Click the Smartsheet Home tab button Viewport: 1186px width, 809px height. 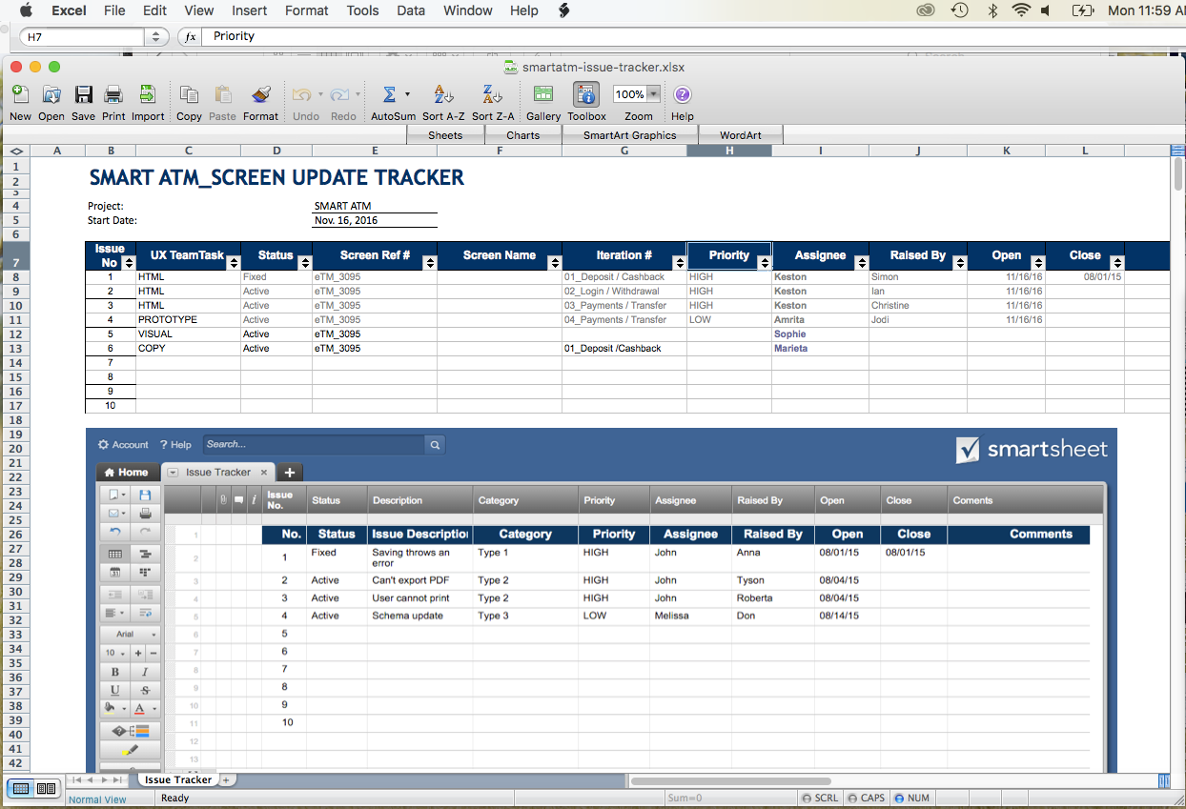click(x=127, y=472)
